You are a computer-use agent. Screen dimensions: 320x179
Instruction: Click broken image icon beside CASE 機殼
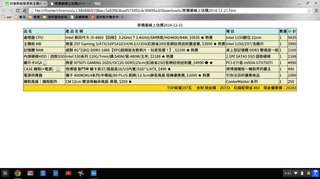pos(58,70)
